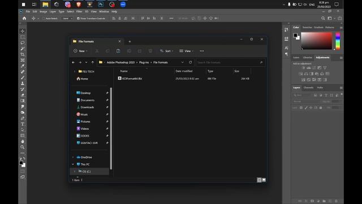Click the Windows Start button
This screenshot has width=362, height=204.
[23, 4]
